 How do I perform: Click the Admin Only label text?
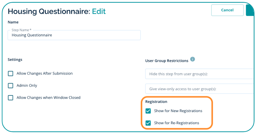tap(27, 86)
